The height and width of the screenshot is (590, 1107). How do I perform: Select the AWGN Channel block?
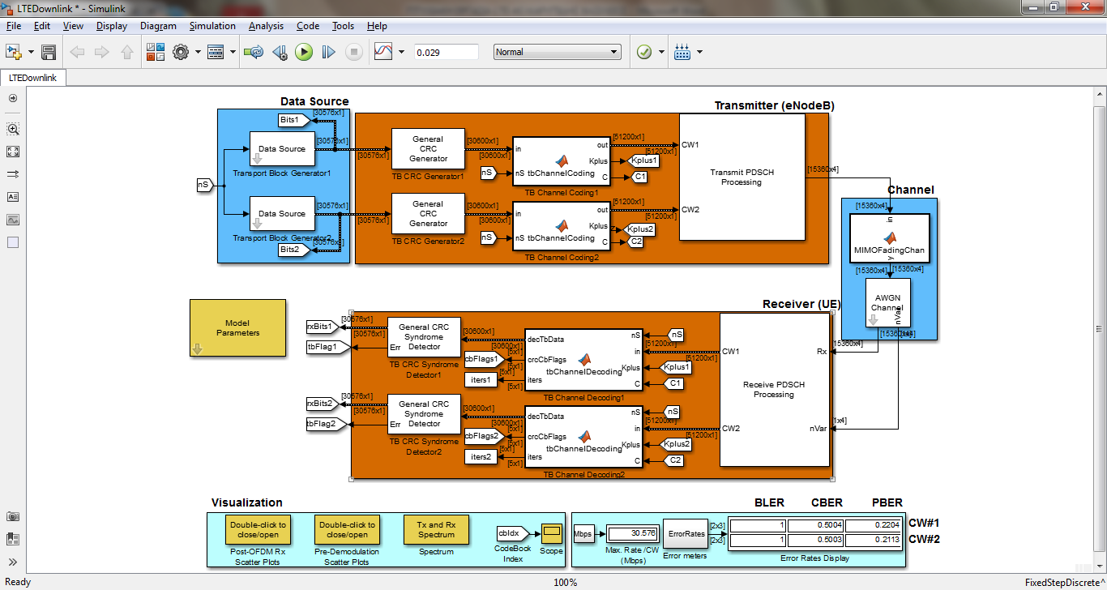click(888, 303)
